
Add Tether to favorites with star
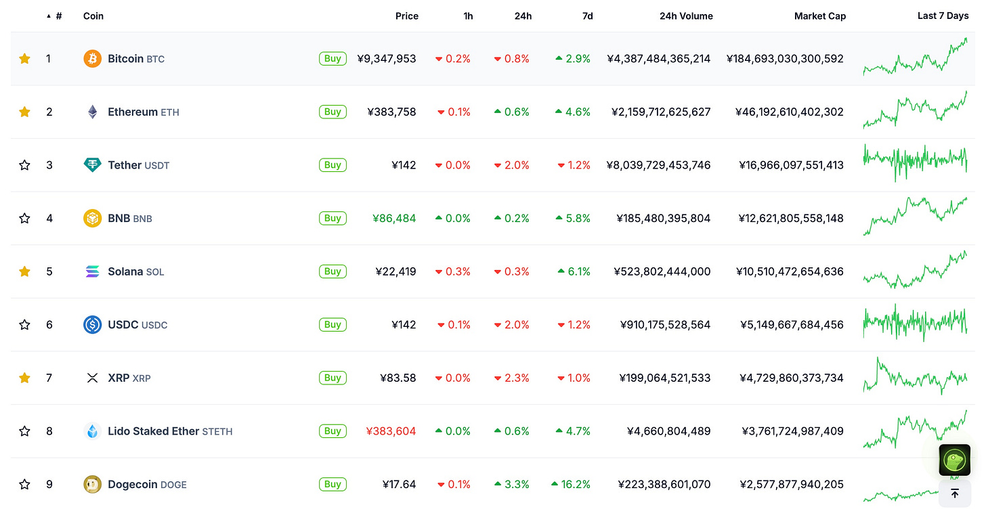tap(25, 165)
